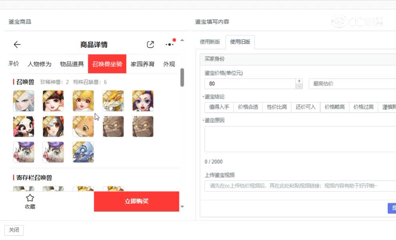
Task: Choose the 值得入手 conclusion option
Action: 219,107
